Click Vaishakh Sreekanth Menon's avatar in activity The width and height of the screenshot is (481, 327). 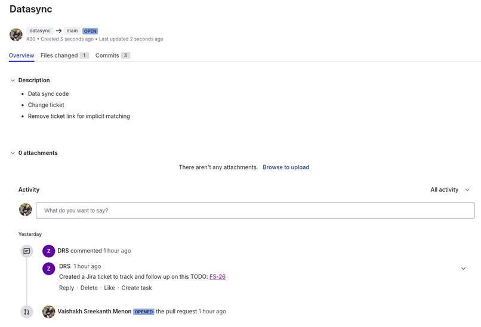(x=48, y=312)
